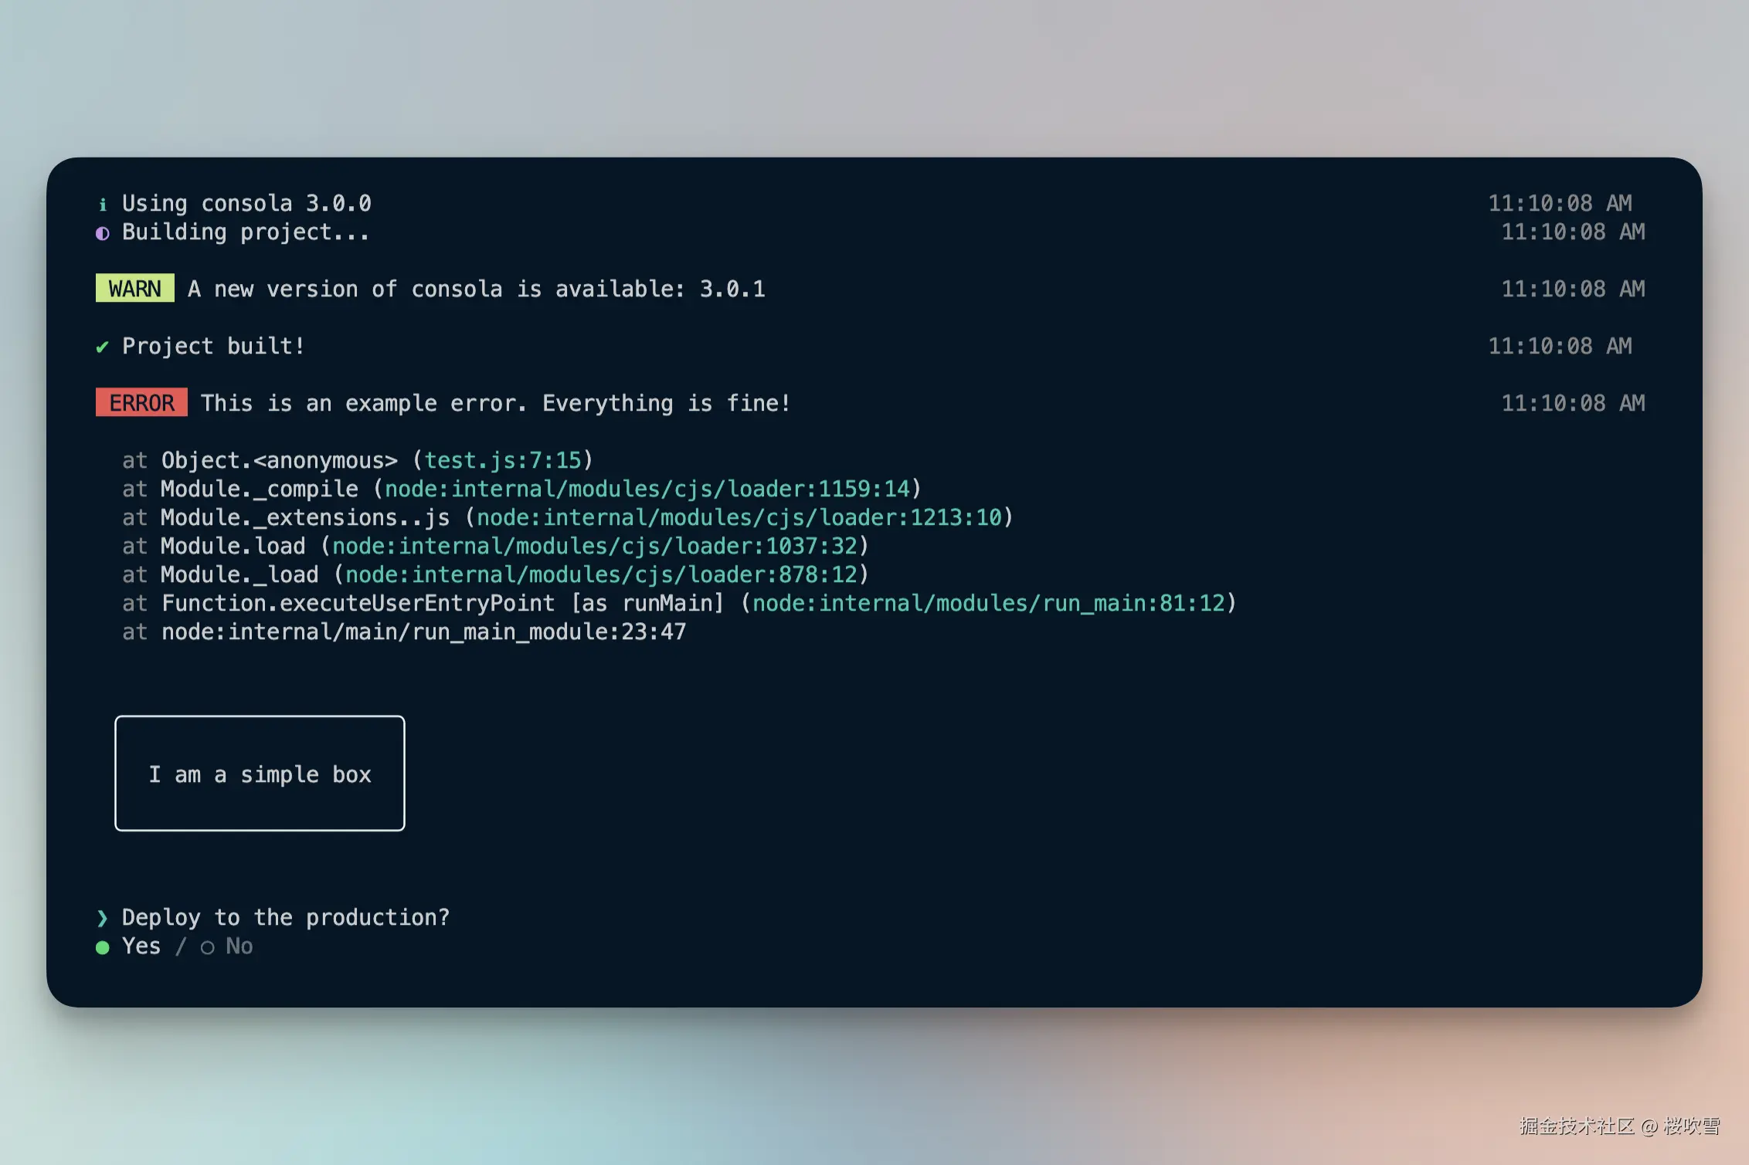Open the run_main:81:12 stack trace link
Screen dimensions: 1749x1165
(989, 603)
